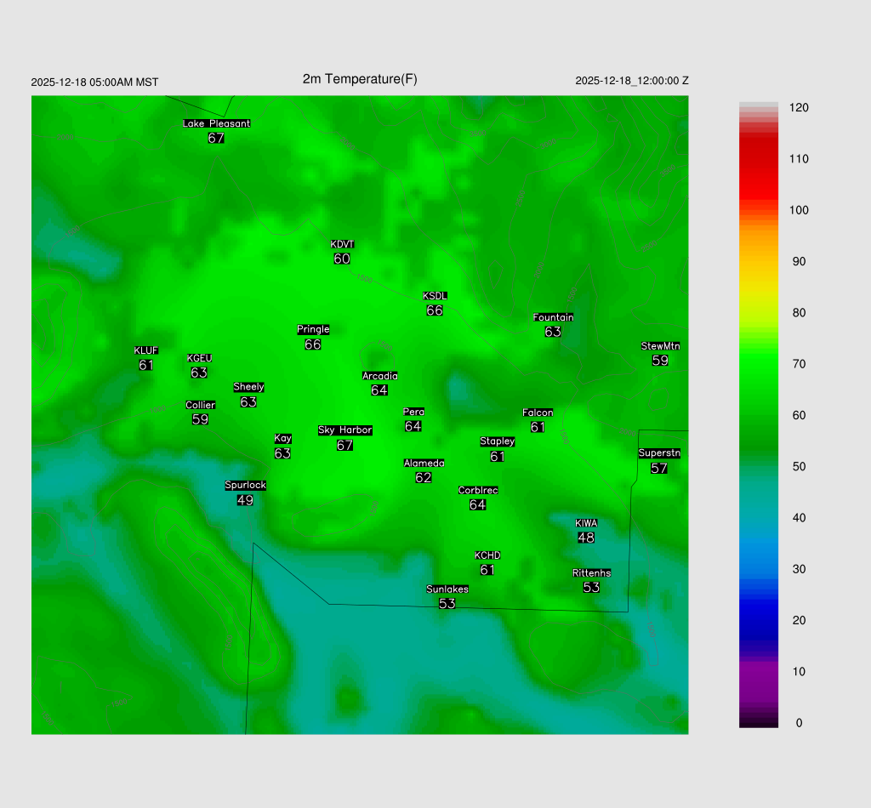The height and width of the screenshot is (808, 871).
Task: Click the Fountain station label
Action: coord(553,317)
